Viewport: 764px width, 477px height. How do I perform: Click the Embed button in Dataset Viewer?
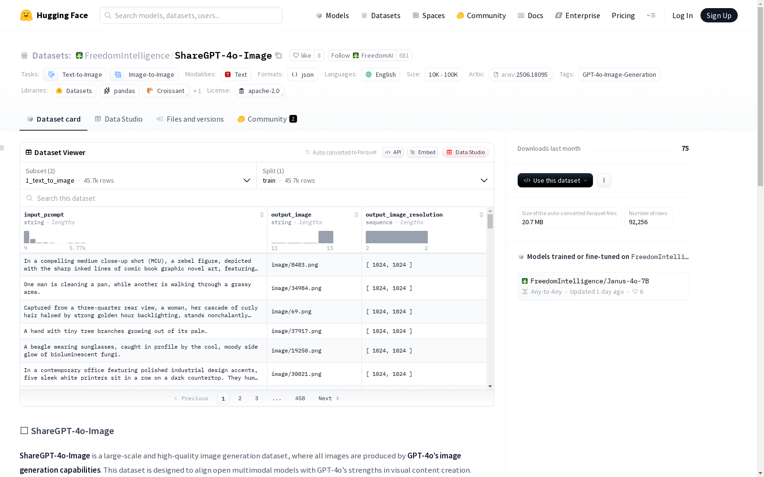[x=423, y=152]
